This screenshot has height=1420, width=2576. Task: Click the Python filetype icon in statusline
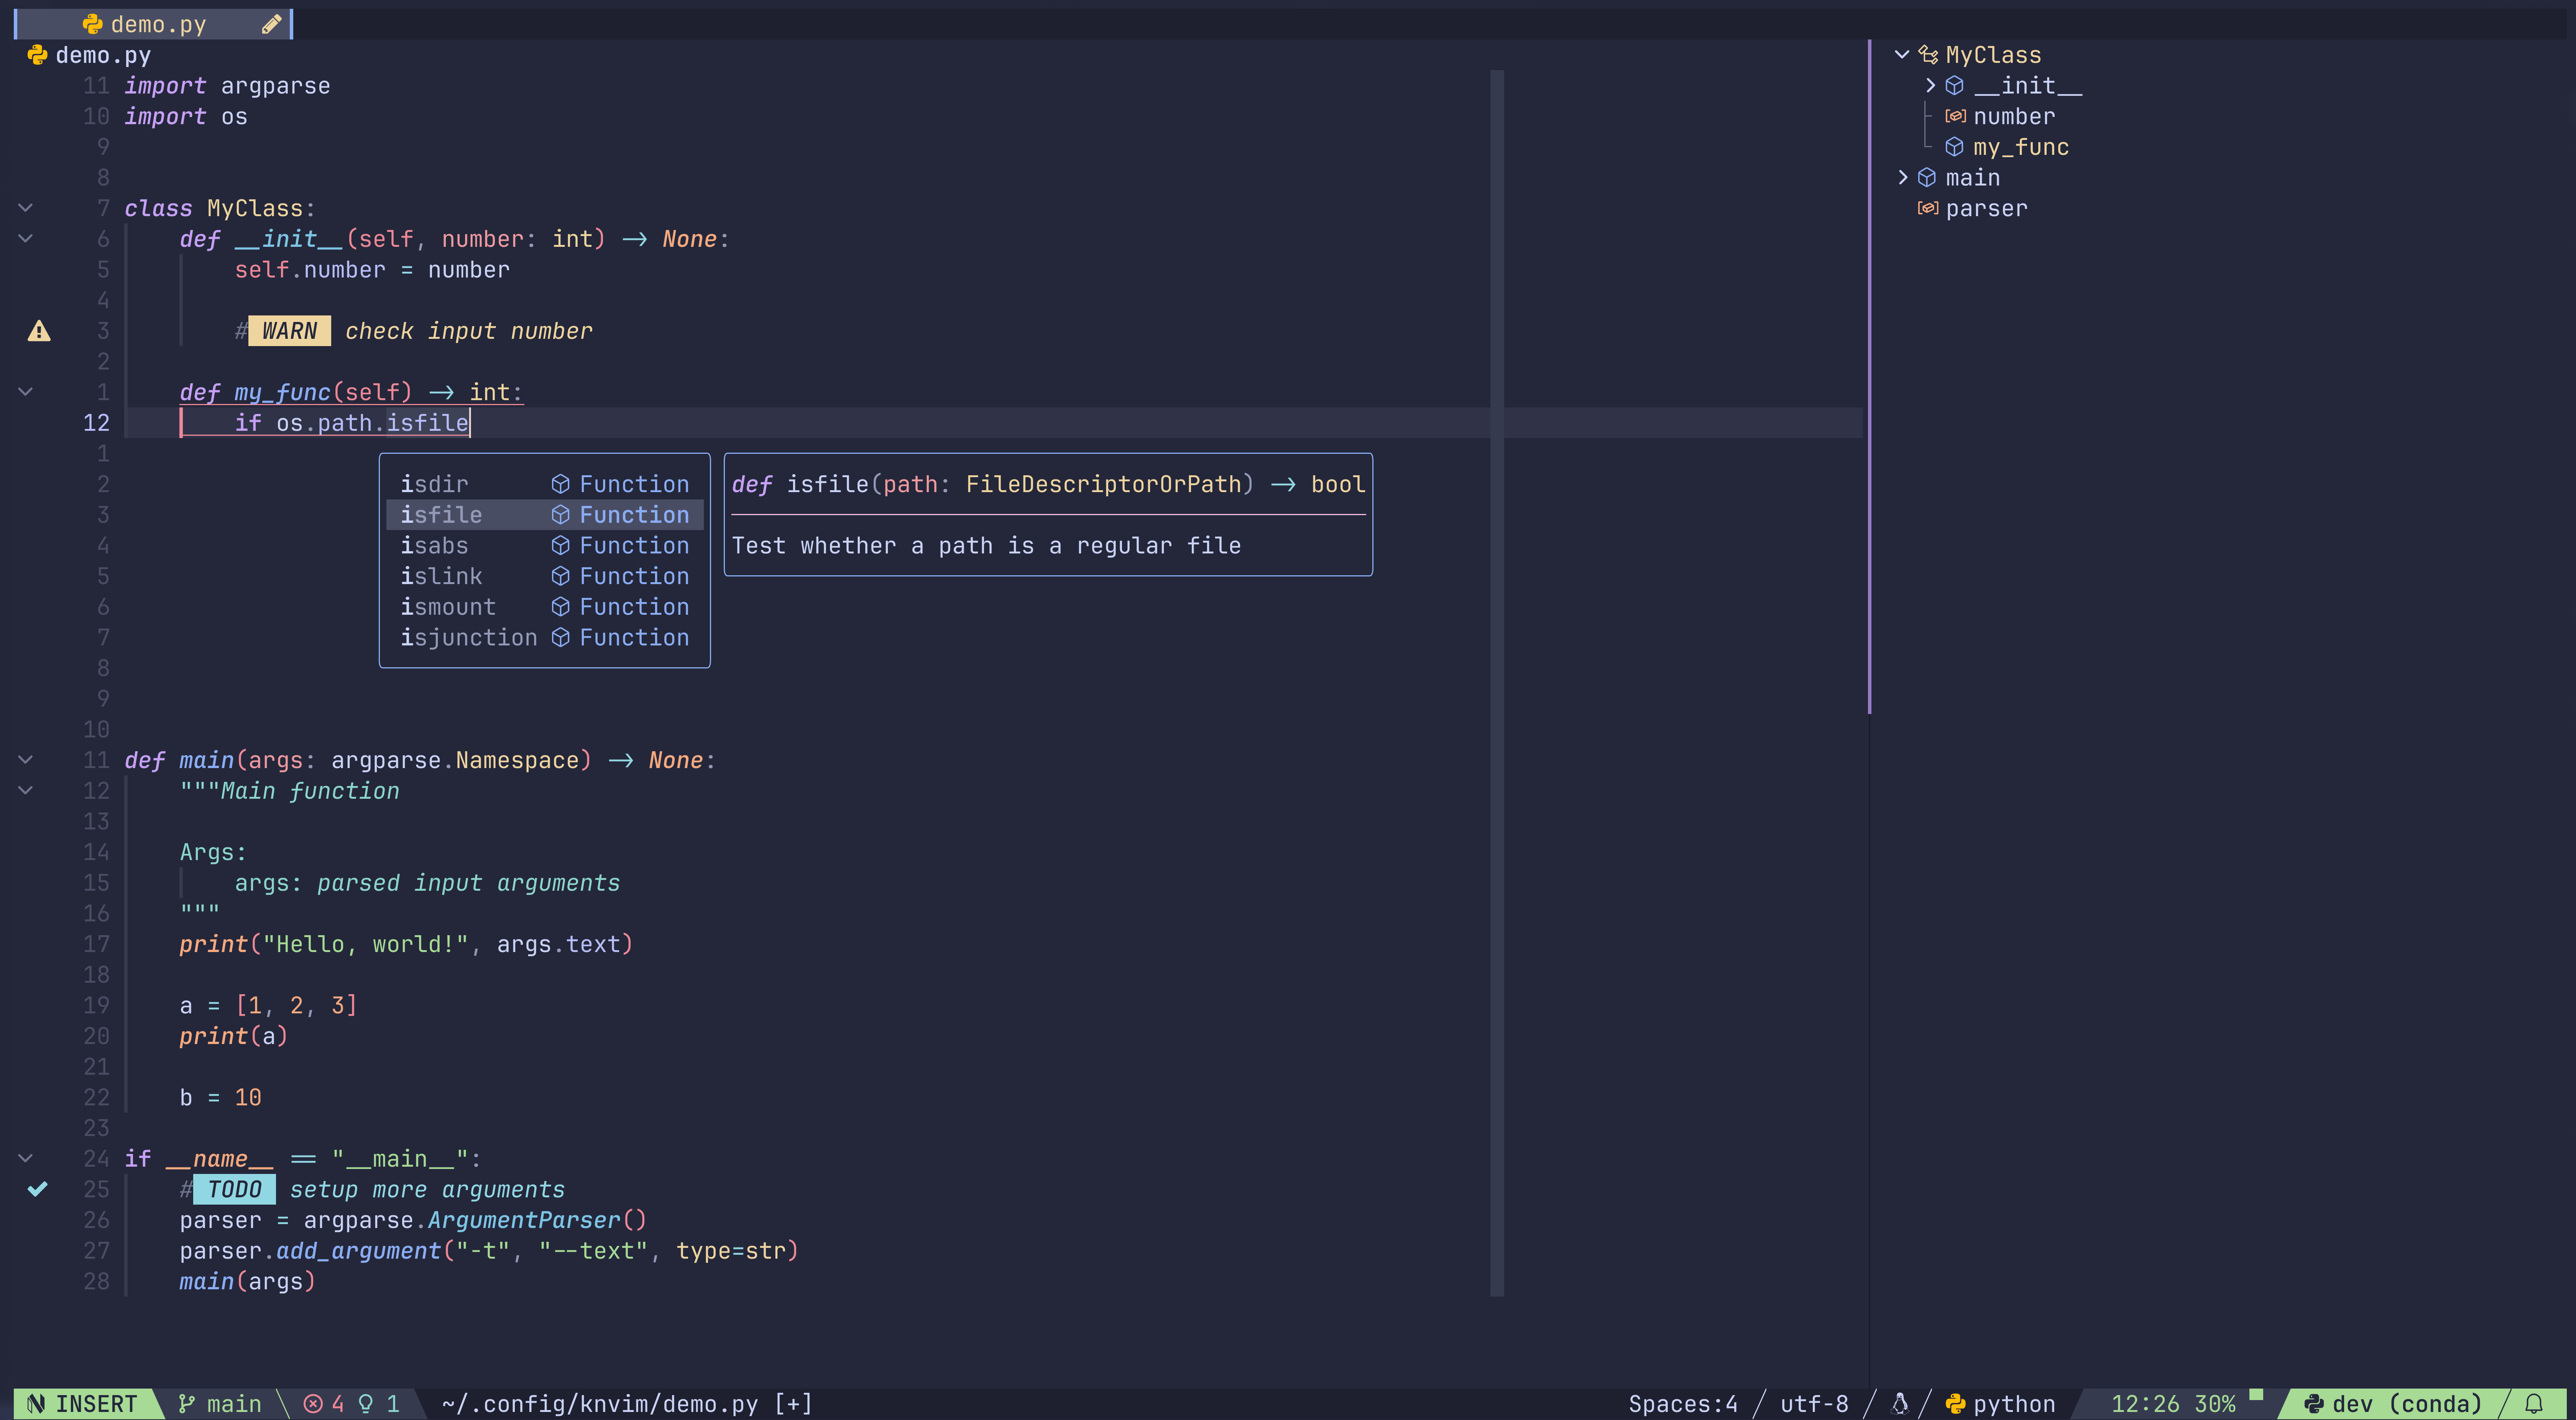click(x=1955, y=1404)
